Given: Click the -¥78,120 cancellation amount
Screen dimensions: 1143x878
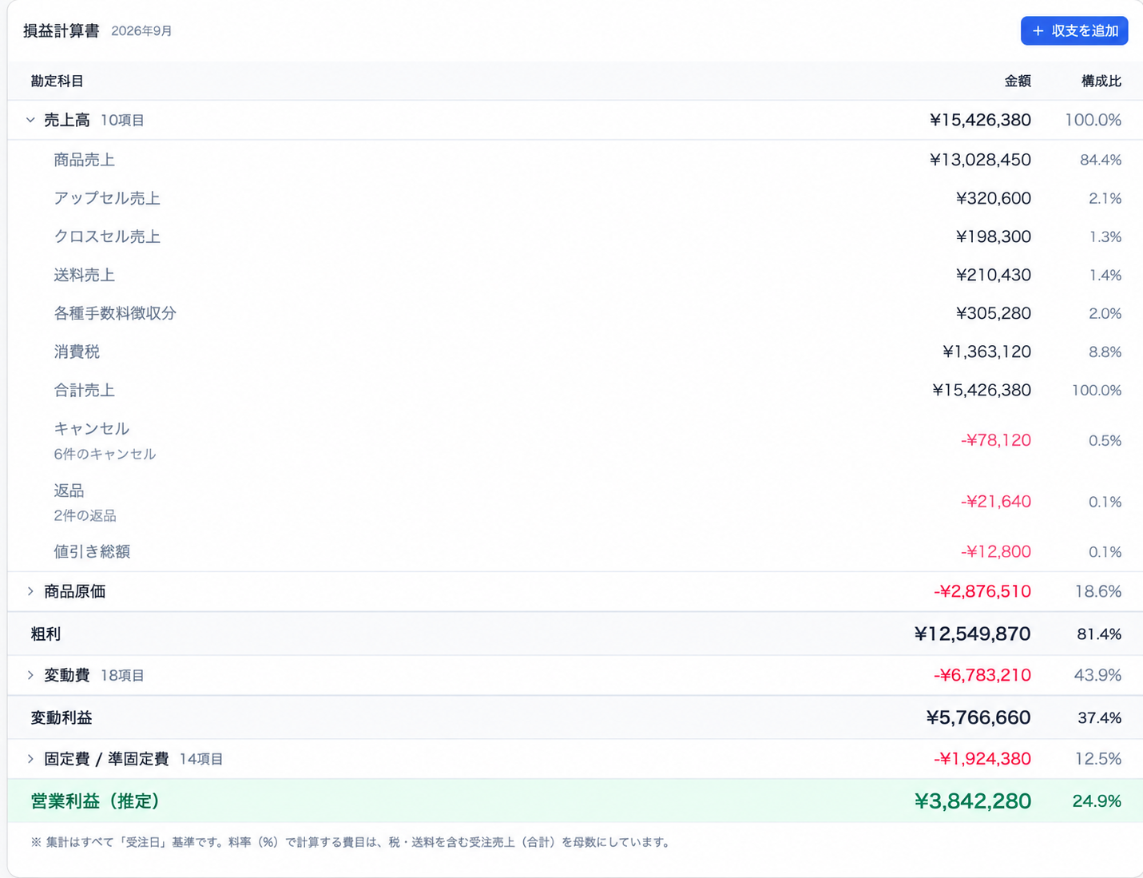Looking at the screenshot, I should (996, 440).
